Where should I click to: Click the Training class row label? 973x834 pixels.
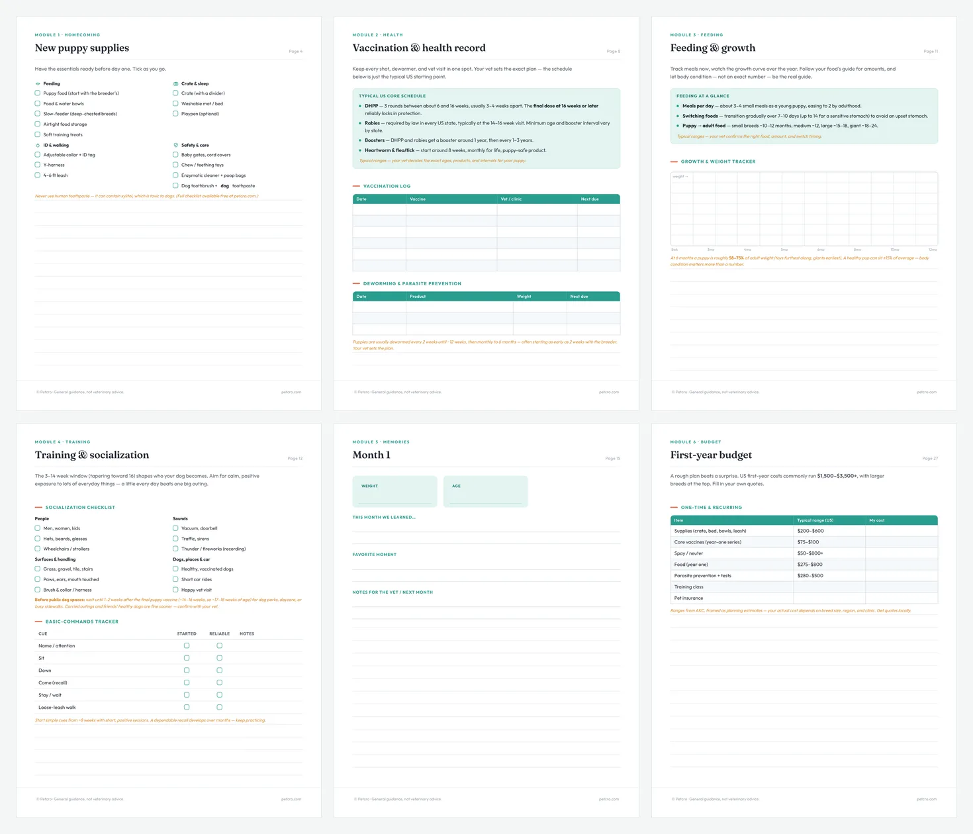point(688,587)
